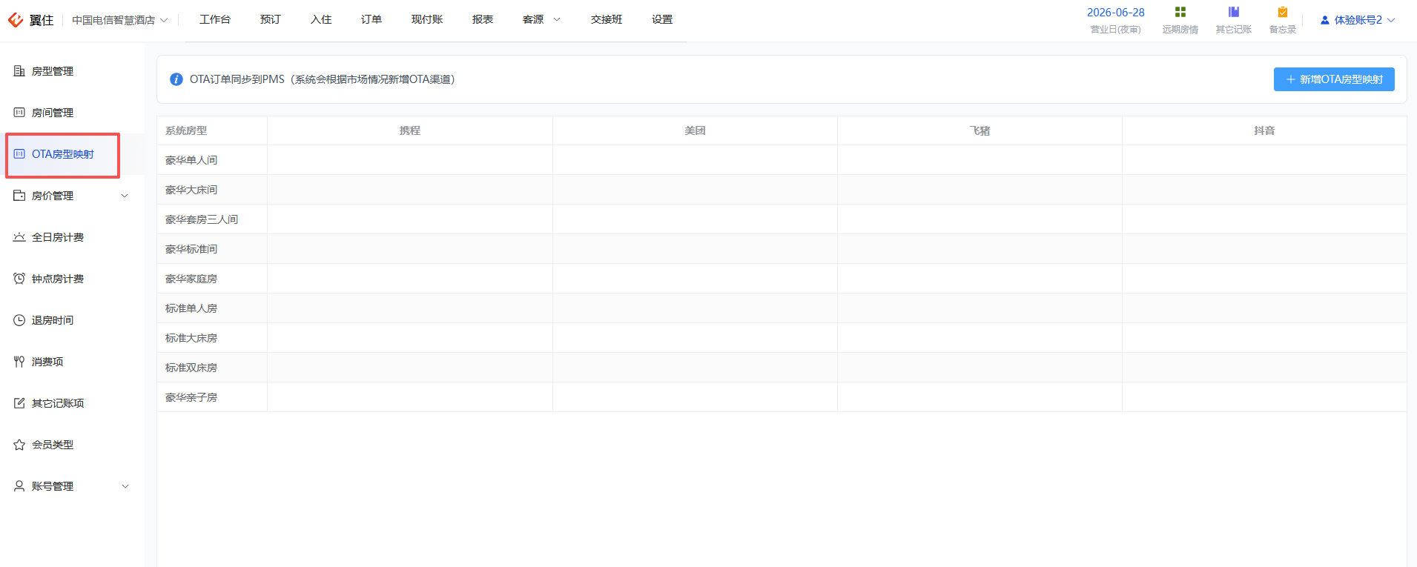This screenshot has width=1417, height=567.
Task: Click the 钟点房计费 alarm clock icon
Action: pos(19,279)
